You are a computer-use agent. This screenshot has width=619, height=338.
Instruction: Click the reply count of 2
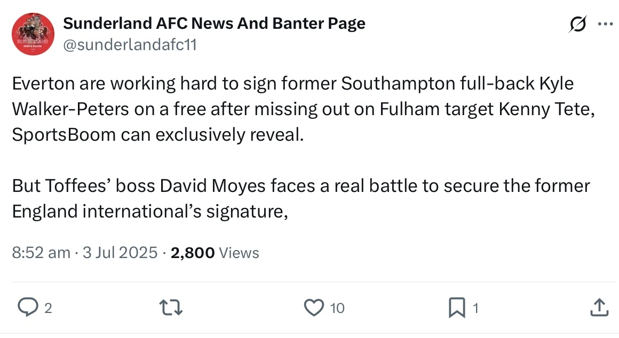tap(47, 308)
